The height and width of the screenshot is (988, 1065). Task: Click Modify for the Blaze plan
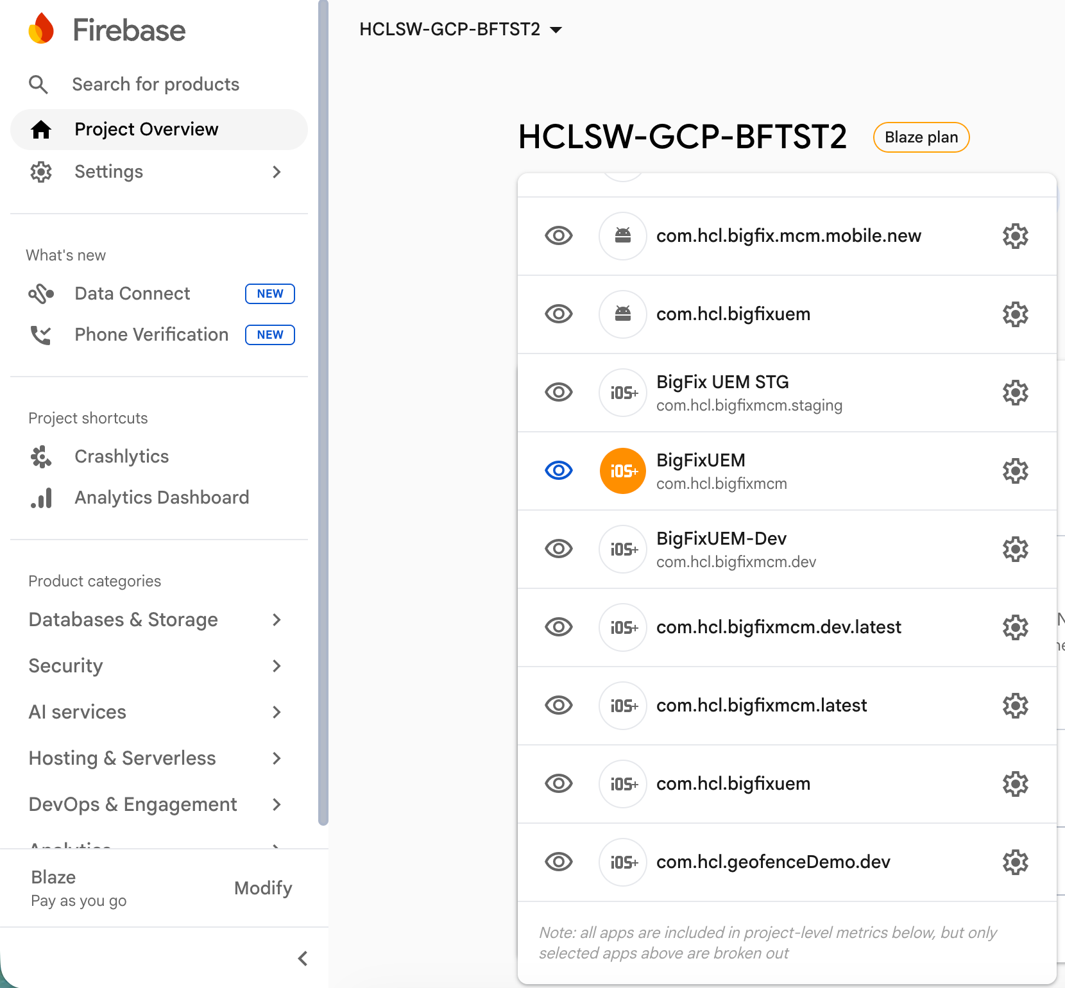click(263, 888)
